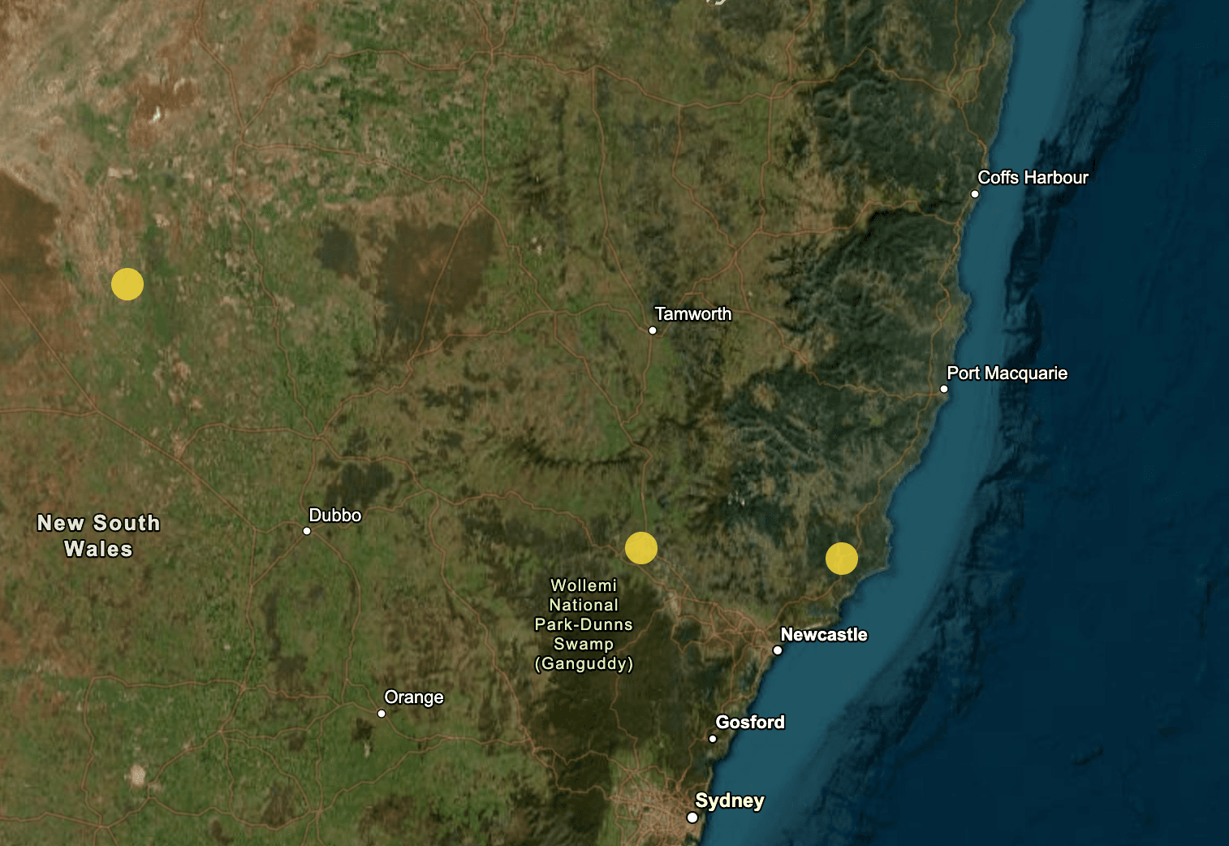This screenshot has height=846, width=1229.
Task: Click the Gosford label
Action: click(750, 723)
